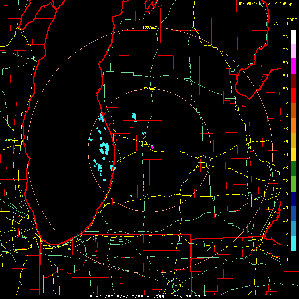The image size is (299, 299).
Task: Select the bright red legend swatch
Action: [293, 96]
